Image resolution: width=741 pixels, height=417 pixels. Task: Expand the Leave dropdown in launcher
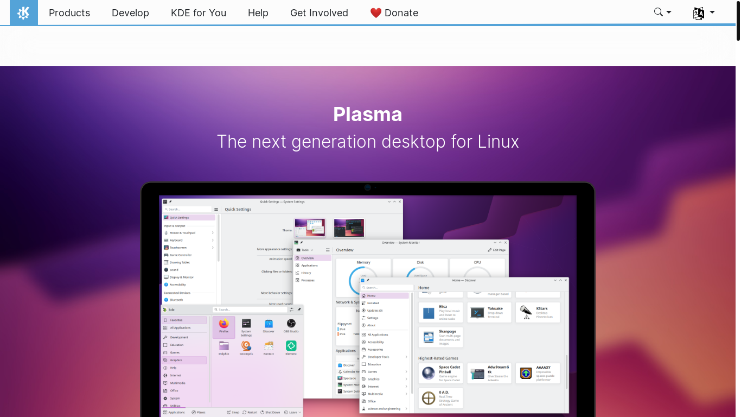pyautogui.click(x=293, y=412)
